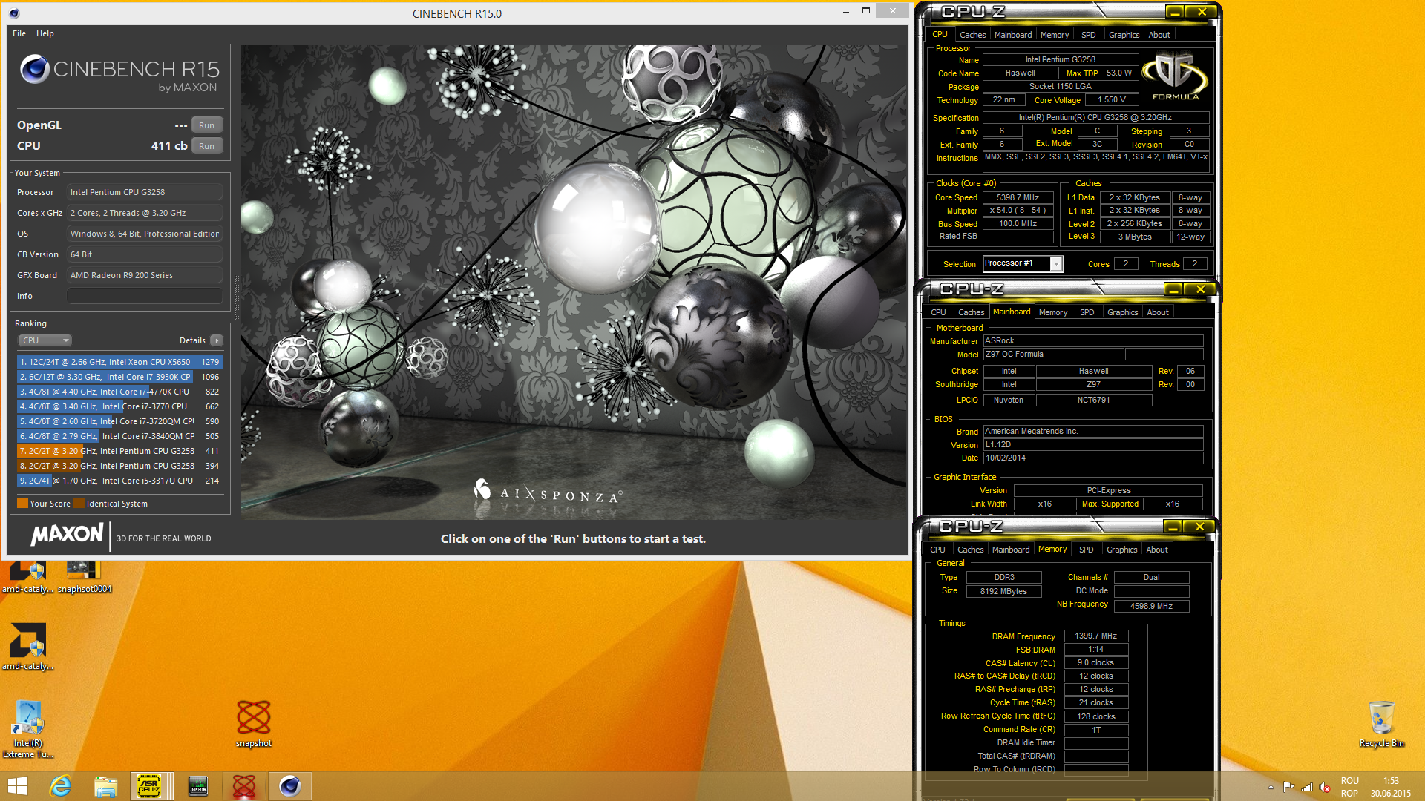Image resolution: width=1425 pixels, height=801 pixels.
Task: Run the CPU benchmark
Action: click(x=206, y=146)
